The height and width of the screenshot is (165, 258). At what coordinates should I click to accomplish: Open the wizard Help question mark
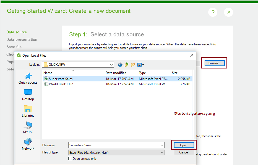coord(213,12)
